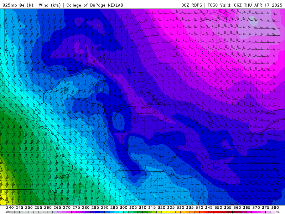Select the 270 color scale label

pyautogui.click(x=67, y=208)
